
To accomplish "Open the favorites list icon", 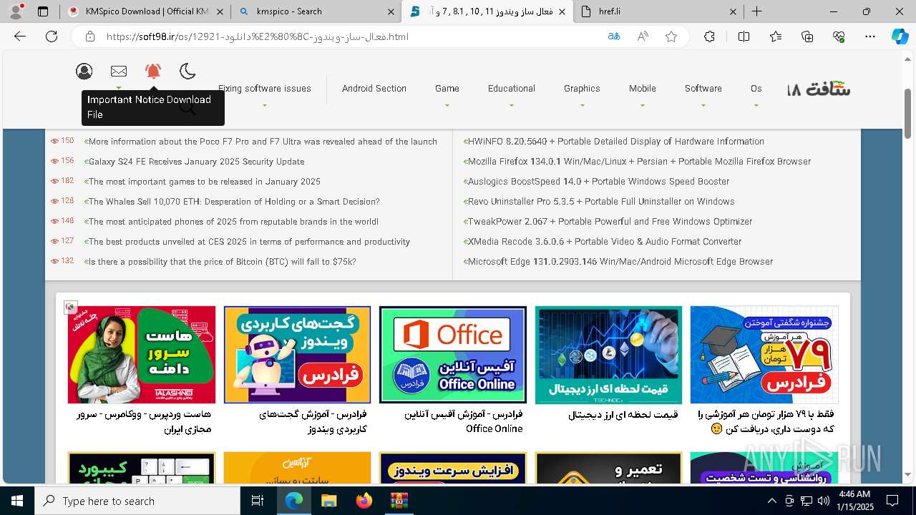I will [x=776, y=36].
